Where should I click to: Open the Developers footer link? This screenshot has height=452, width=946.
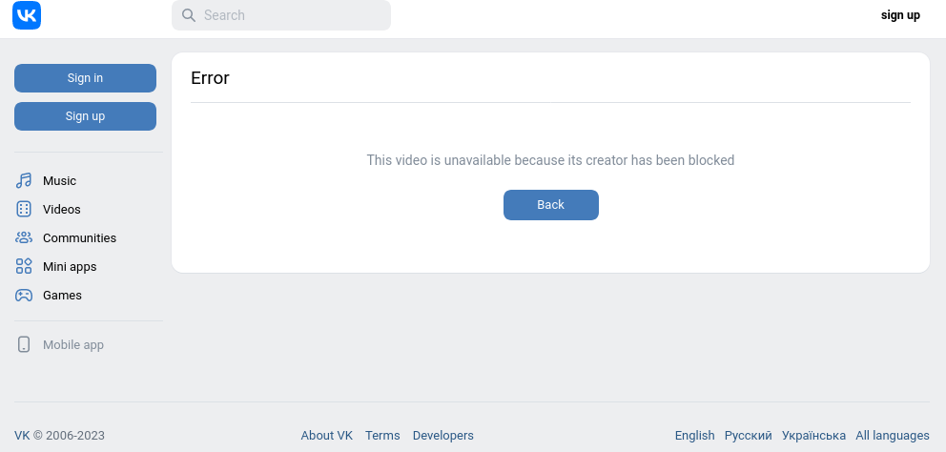442,436
